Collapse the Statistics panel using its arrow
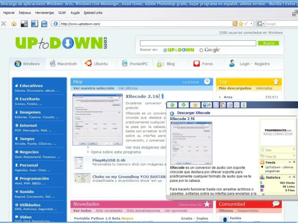 (x=290, y=177)
